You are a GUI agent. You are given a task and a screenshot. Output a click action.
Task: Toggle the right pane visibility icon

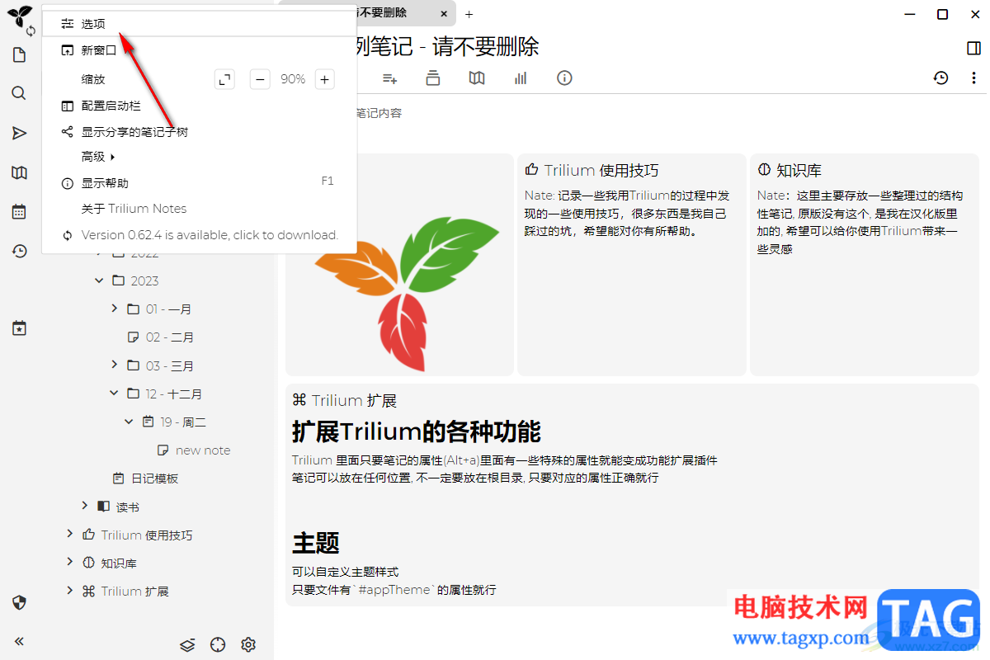[x=973, y=48]
